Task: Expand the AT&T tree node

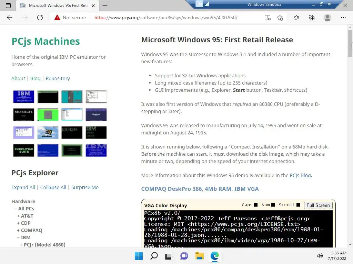Action: click(x=25, y=216)
